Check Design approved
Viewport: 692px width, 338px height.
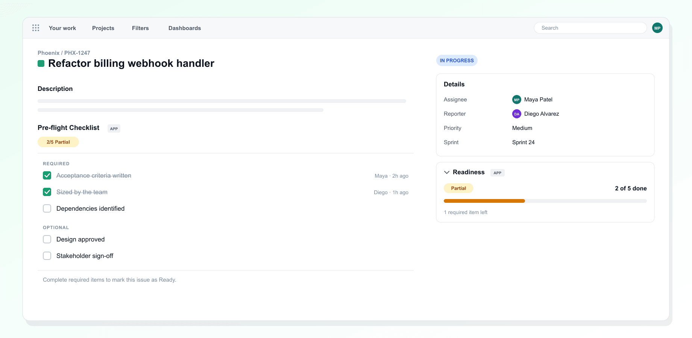tap(47, 239)
